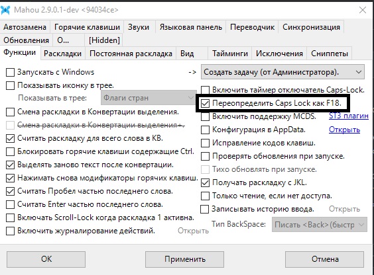
Task: Toggle Только чтение, если нет доступа
Action: point(205,196)
